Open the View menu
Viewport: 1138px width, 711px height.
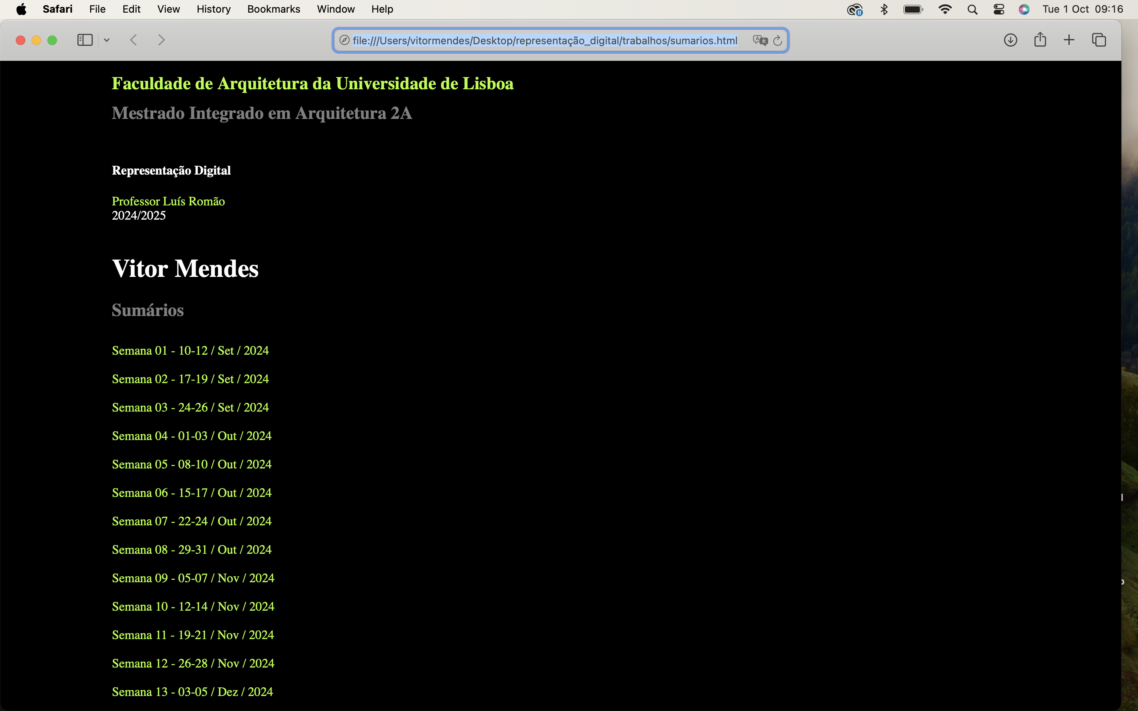(168, 9)
